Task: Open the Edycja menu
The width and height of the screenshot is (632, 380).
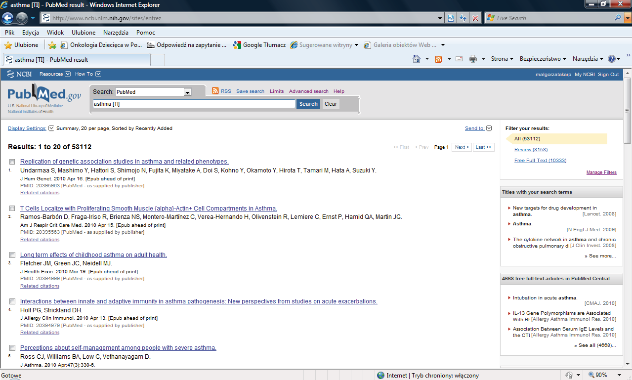Action: (x=31, y=33)
